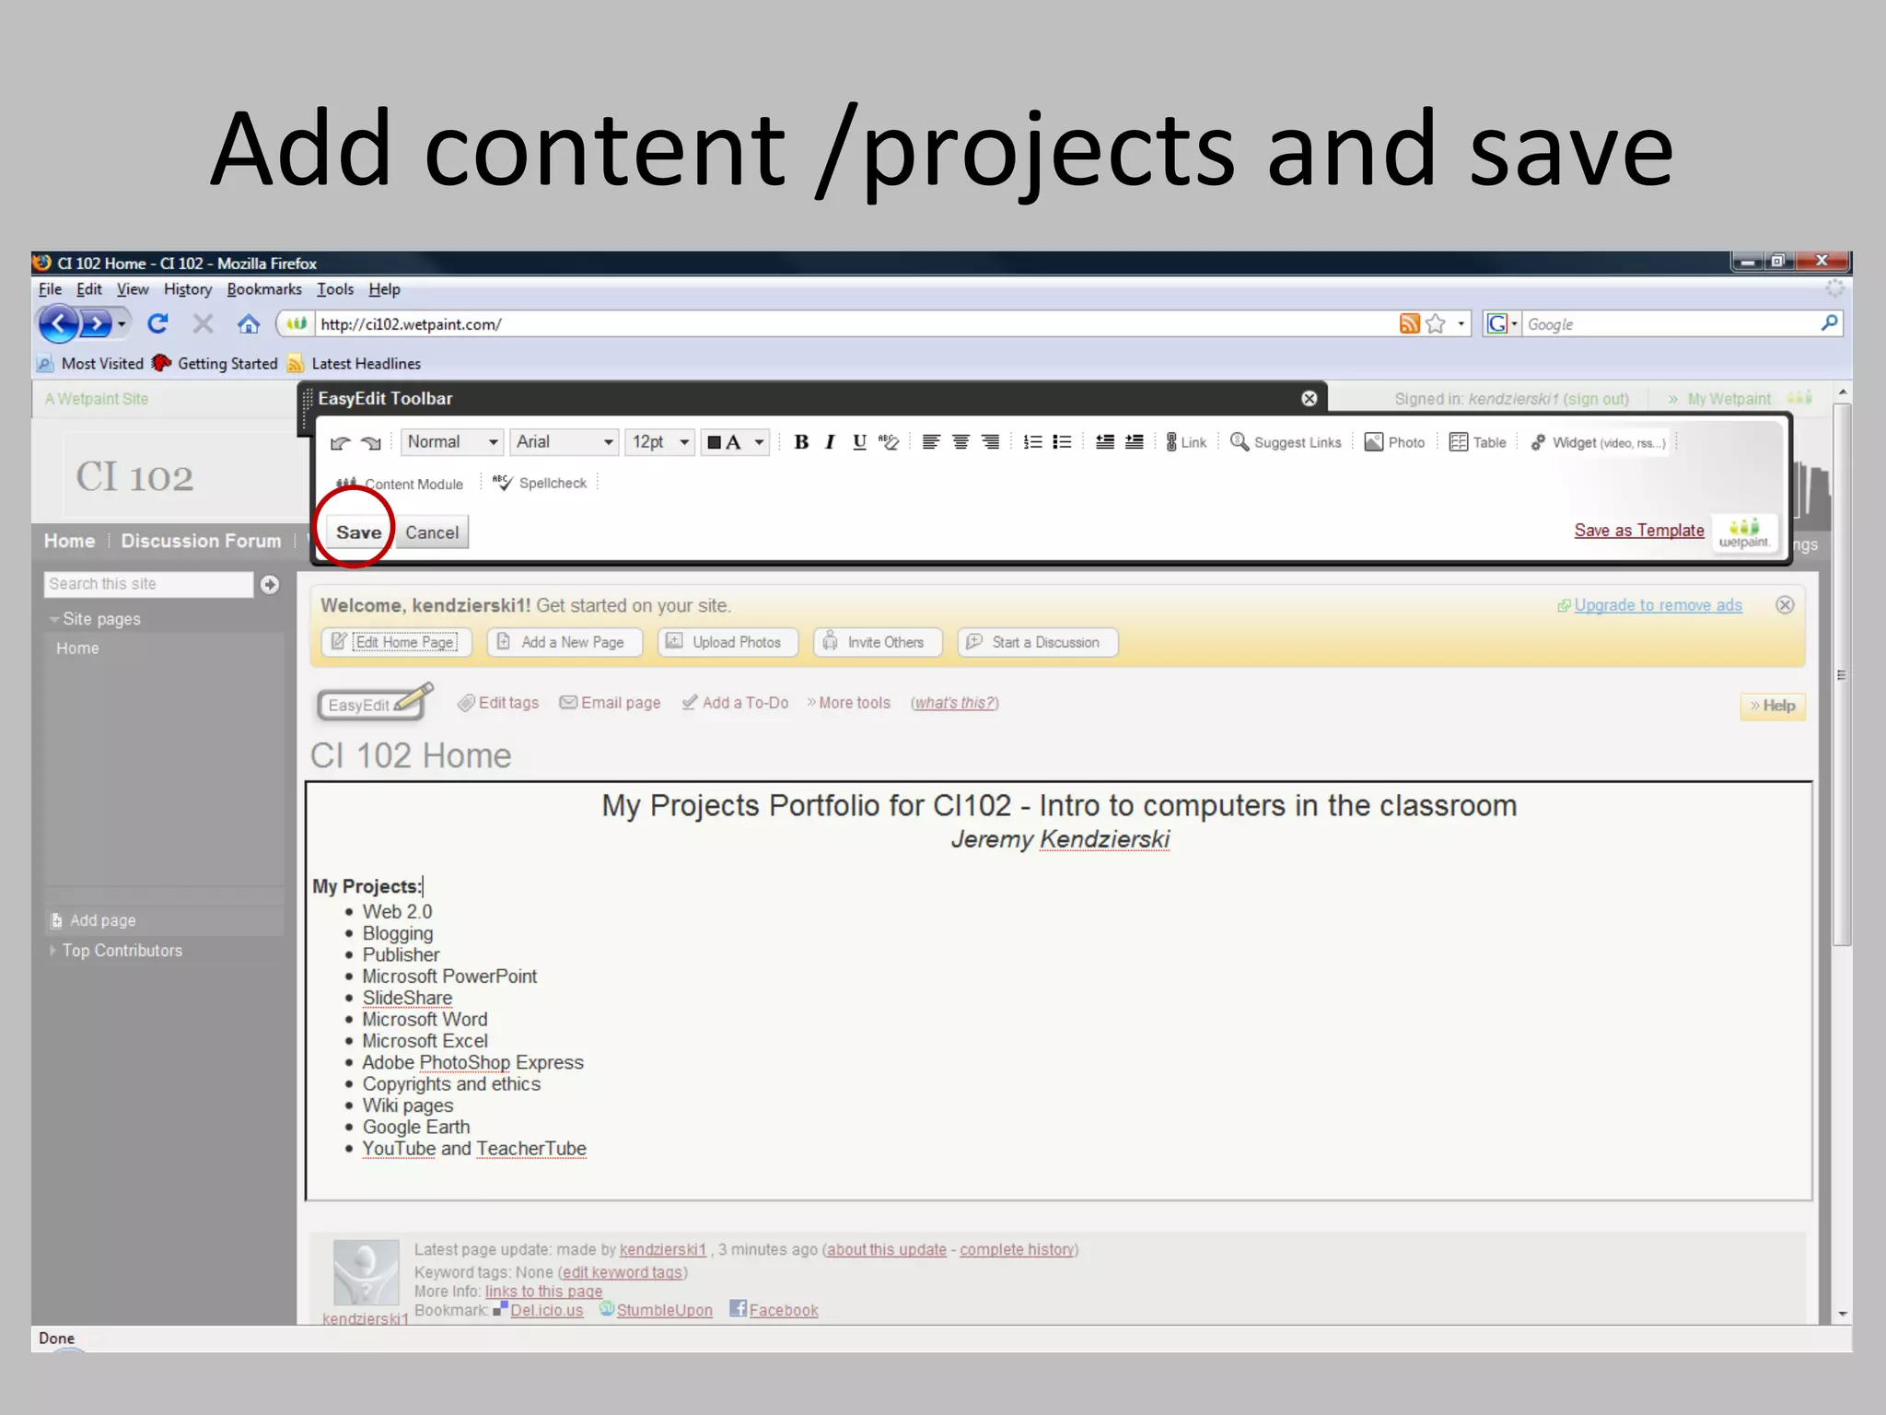The image size is (1886, 1415).
Task: Open the Content Module tool
Action: point(399,484)
